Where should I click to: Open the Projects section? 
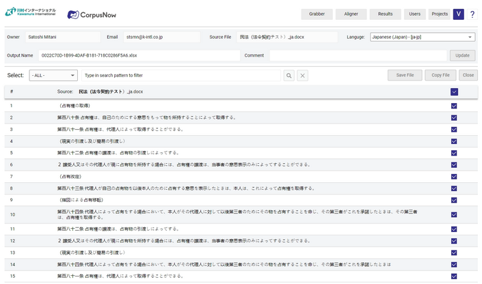[440, 14]
